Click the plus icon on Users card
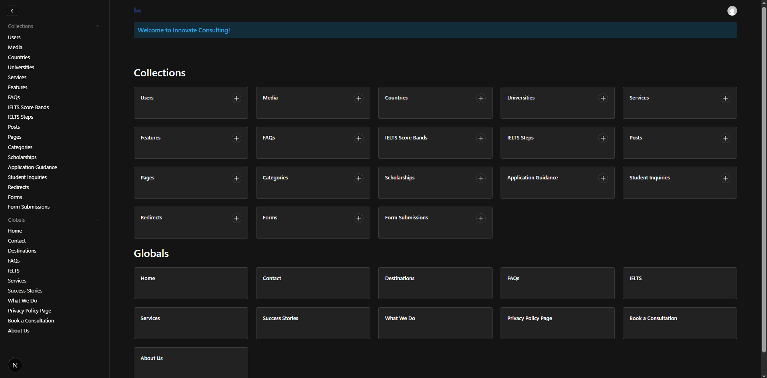The width and height of the screenshot is (767, 378). [236, 98]
